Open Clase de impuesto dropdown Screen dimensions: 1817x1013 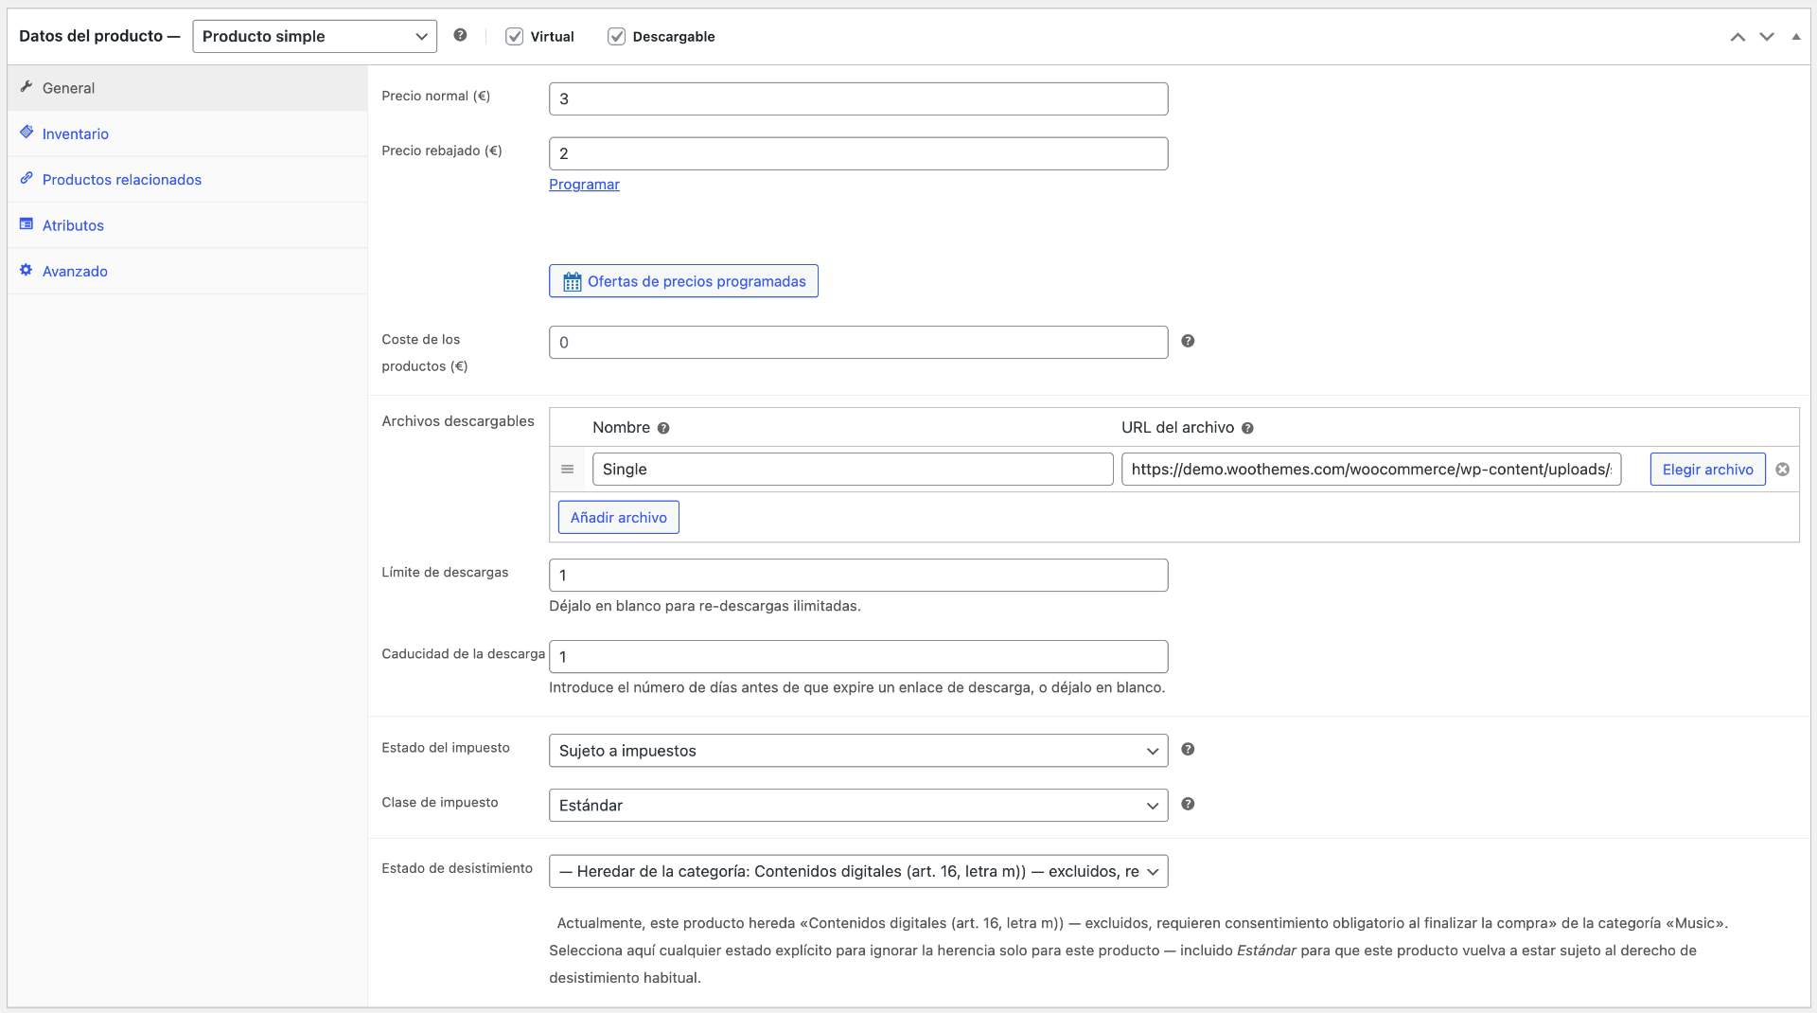[x=858, y=806]
